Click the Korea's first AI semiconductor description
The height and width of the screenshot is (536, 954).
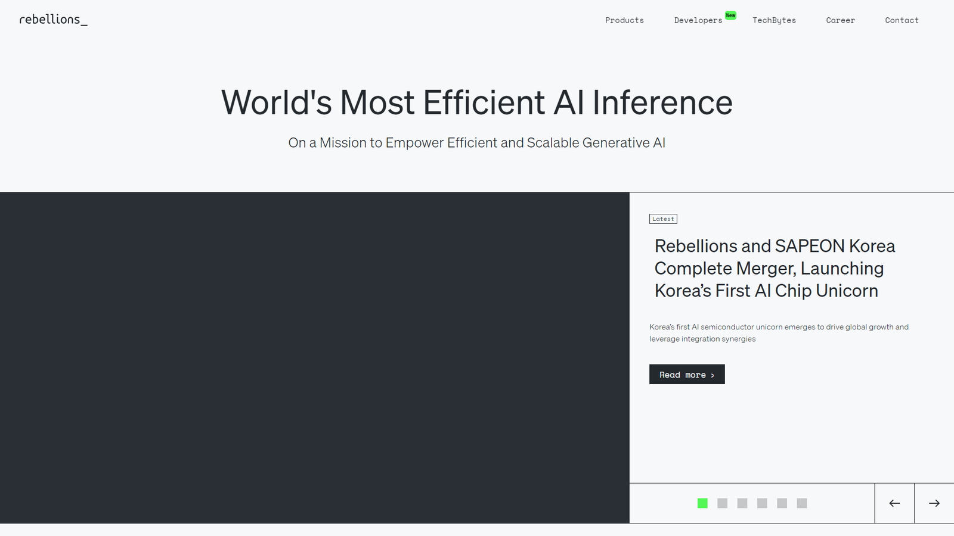point(779,333)
